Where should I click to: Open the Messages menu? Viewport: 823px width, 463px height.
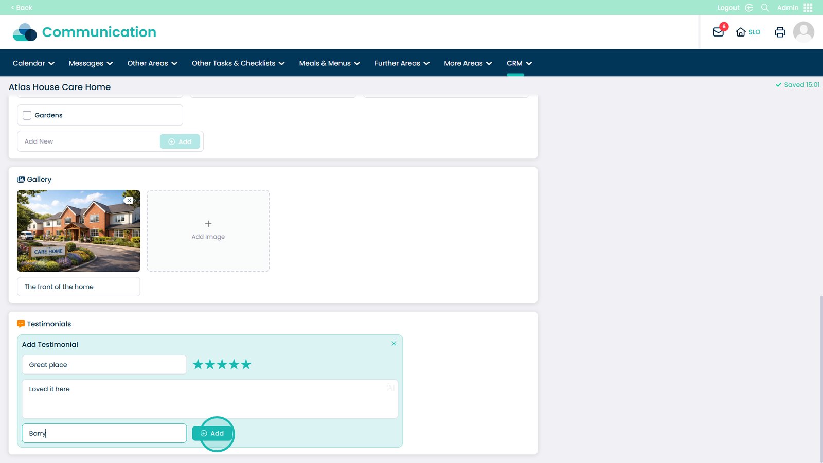click(x=91, y=63)
